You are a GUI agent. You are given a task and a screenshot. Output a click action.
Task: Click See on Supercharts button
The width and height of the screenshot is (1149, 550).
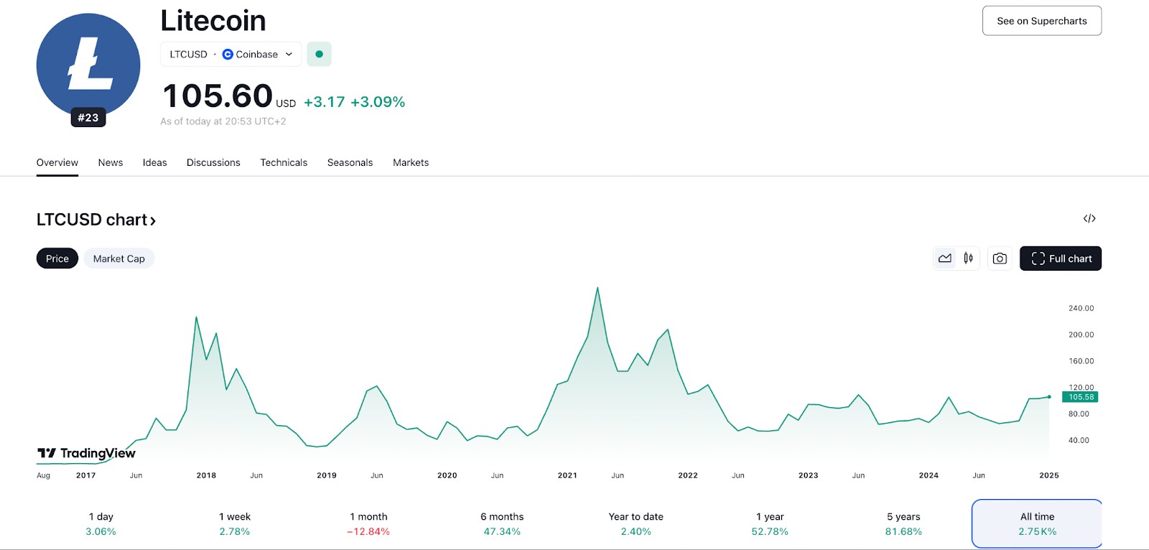(1042, 21)
